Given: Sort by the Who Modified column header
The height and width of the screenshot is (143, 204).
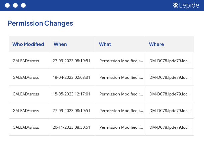Looking at the screenshot, I should pyautogui.click(x=28, y=44).
